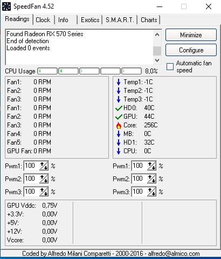This screenshot has width=221, height=259.
Task: Close the SpeedFan window
Action: point(209,6)
